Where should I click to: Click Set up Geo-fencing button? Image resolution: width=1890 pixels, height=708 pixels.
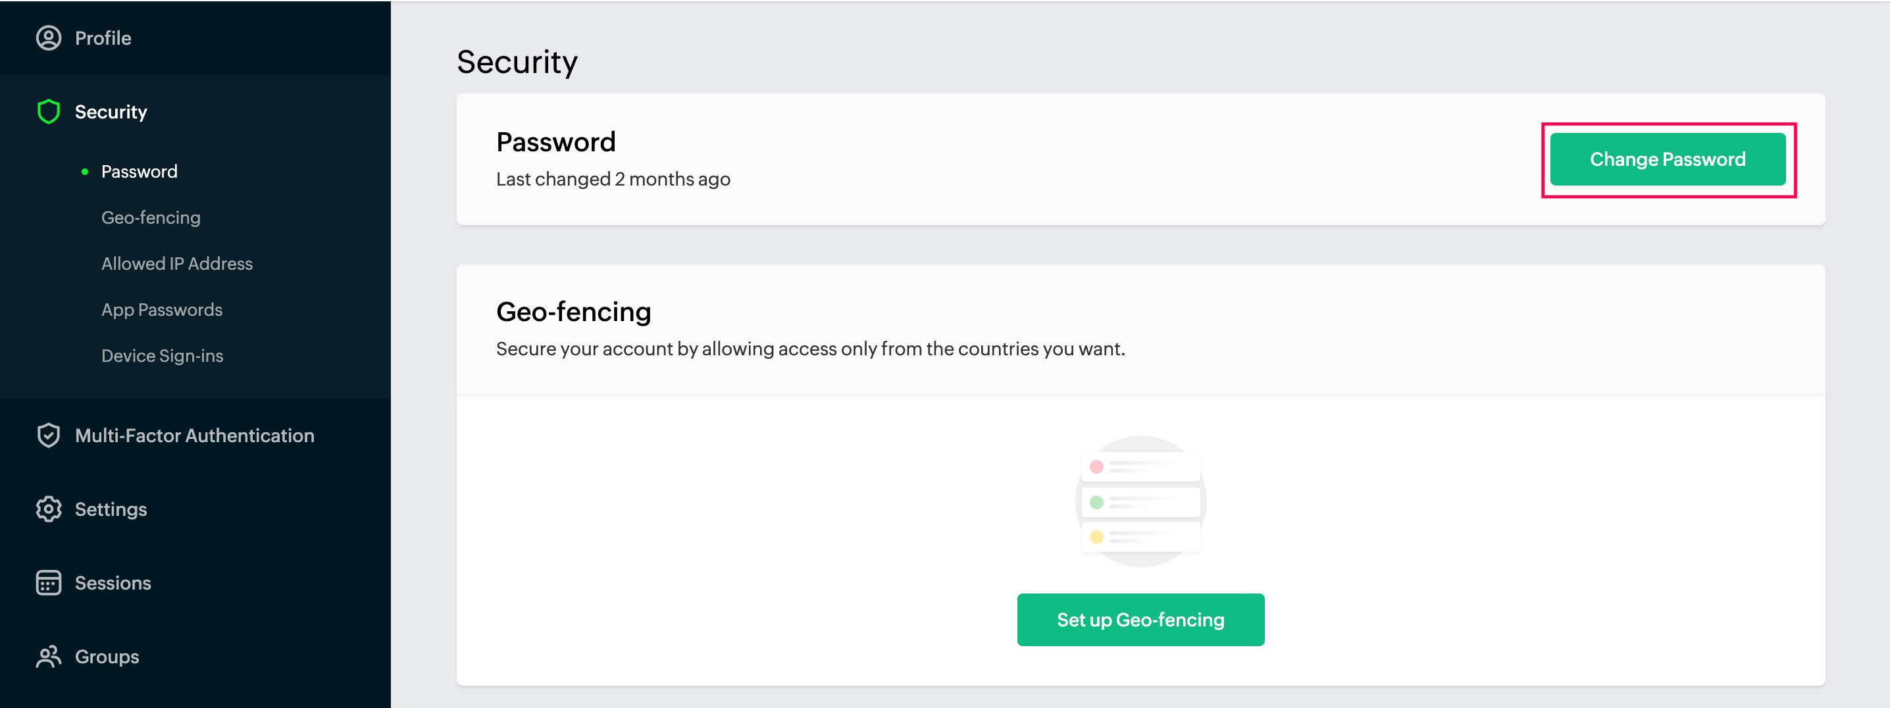[x=1140, y=620]
